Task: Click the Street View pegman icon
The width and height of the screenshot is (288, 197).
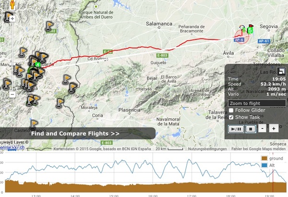Action: click(x=12, y=4)
